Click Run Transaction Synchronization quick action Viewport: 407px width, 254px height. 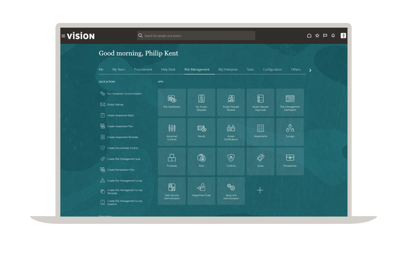click(x=124, y=94)
